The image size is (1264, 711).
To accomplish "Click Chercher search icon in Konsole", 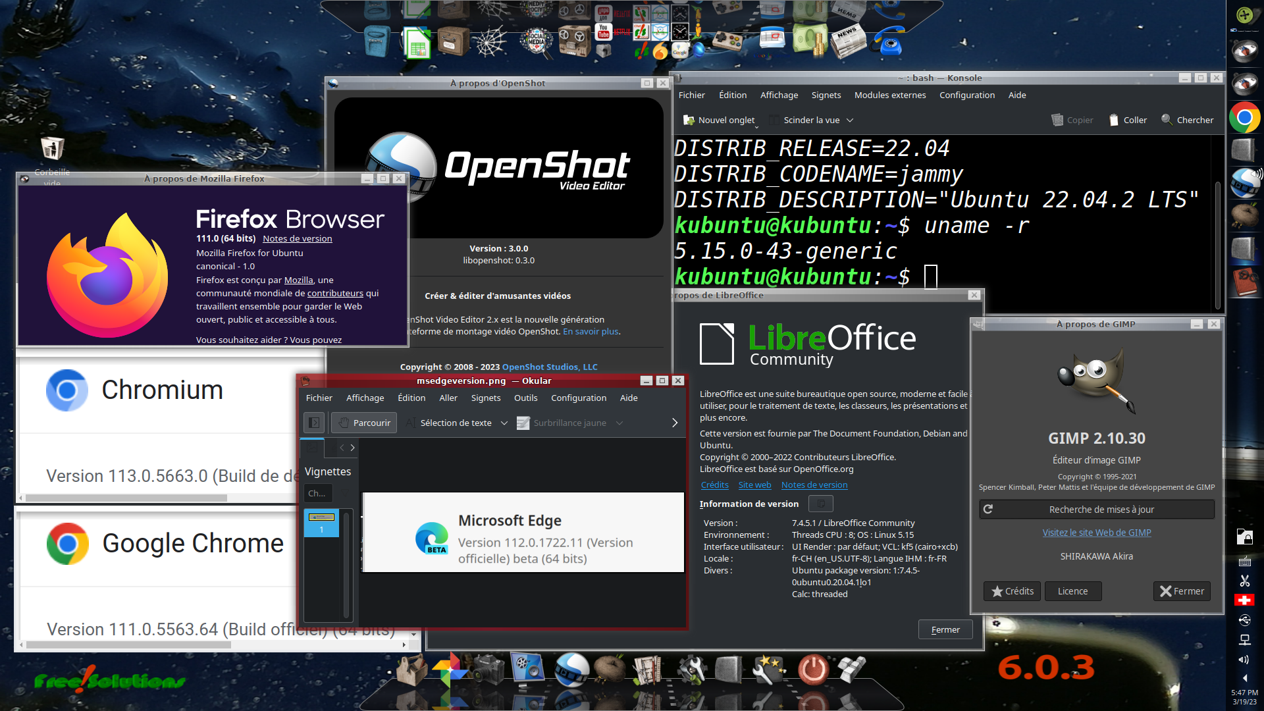I will 1167,120.
